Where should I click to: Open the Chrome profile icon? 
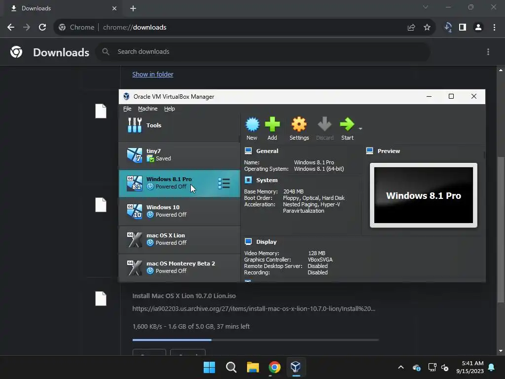478,28
